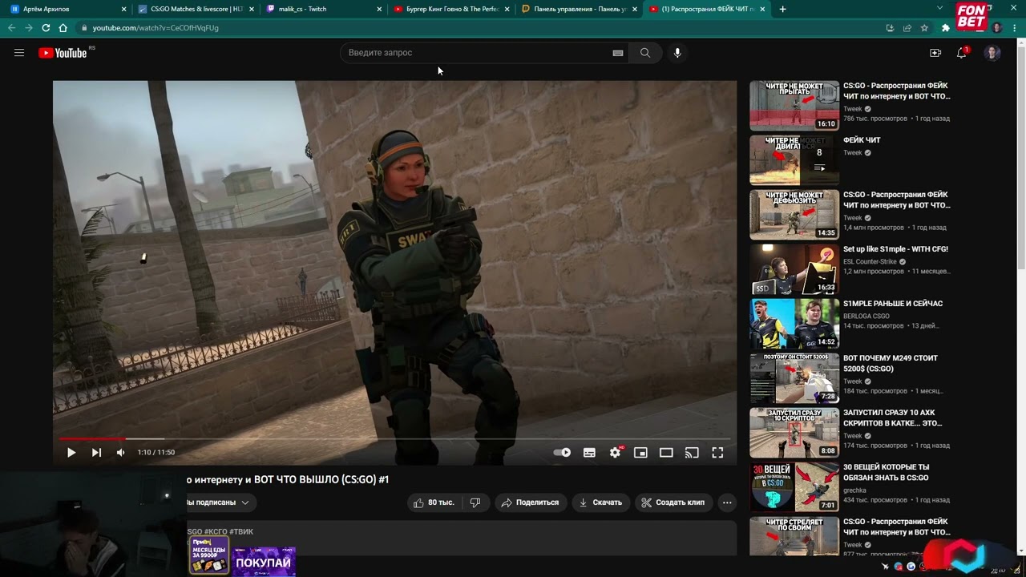Image resolution: width=1026 pixels, height=577 pixels.
Task: Expand the subscription options dropdown
Action: click(x=244, y=502)
